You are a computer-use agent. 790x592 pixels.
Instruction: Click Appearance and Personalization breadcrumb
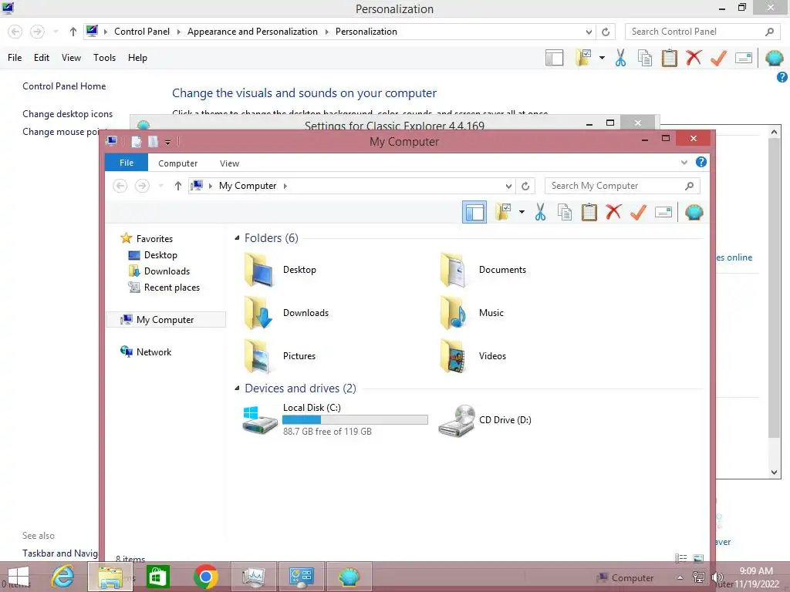(x=252, y=31)
